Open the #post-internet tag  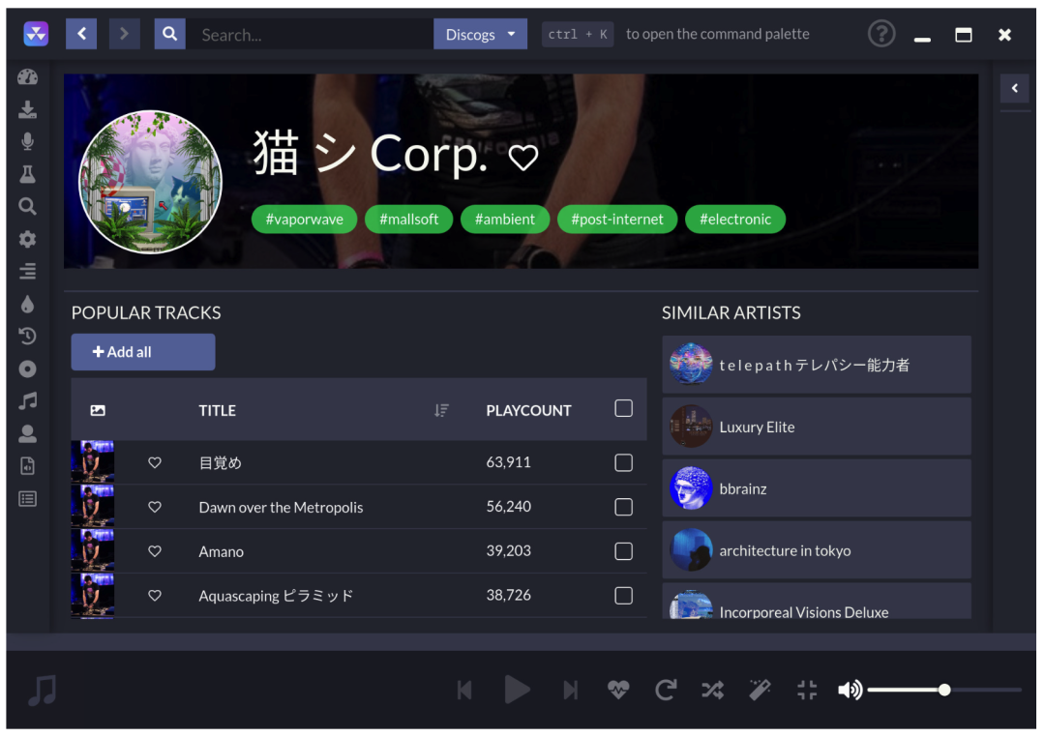click(617, 220)
